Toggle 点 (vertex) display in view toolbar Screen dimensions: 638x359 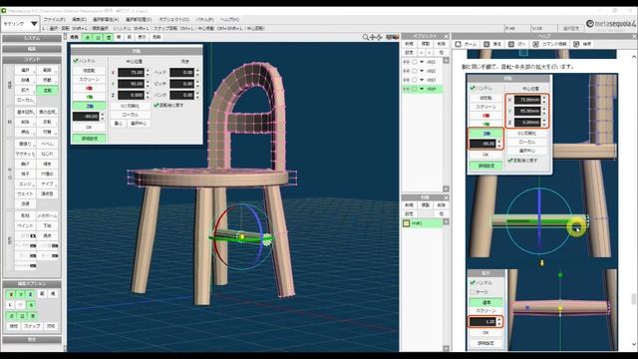tap(87, 37)
